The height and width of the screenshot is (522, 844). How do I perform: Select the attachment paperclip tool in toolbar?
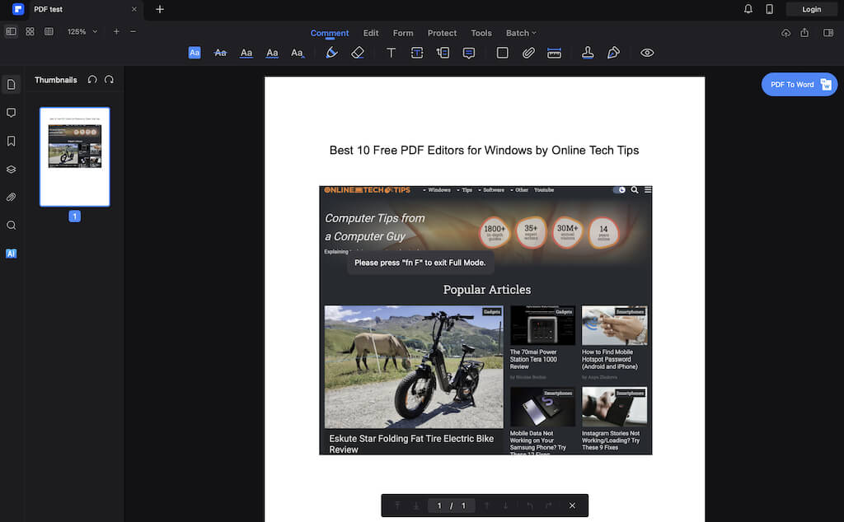click(x=528, y=53)
